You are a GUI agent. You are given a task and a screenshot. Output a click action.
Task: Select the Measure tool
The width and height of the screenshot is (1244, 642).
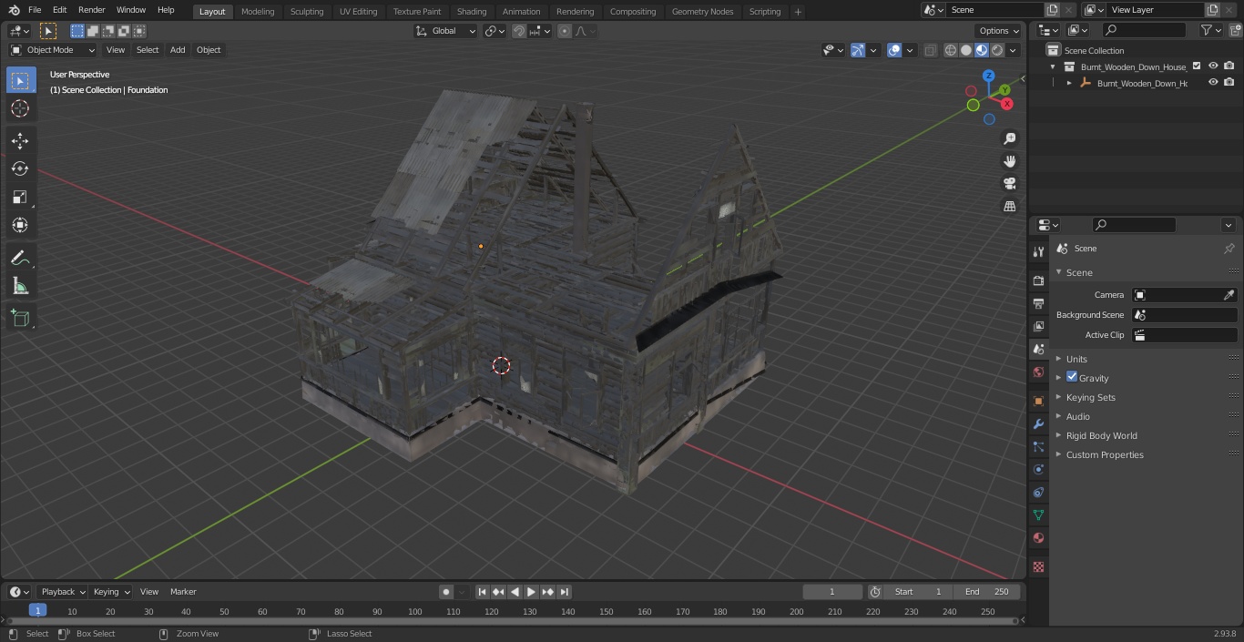[x=20, y=286]
